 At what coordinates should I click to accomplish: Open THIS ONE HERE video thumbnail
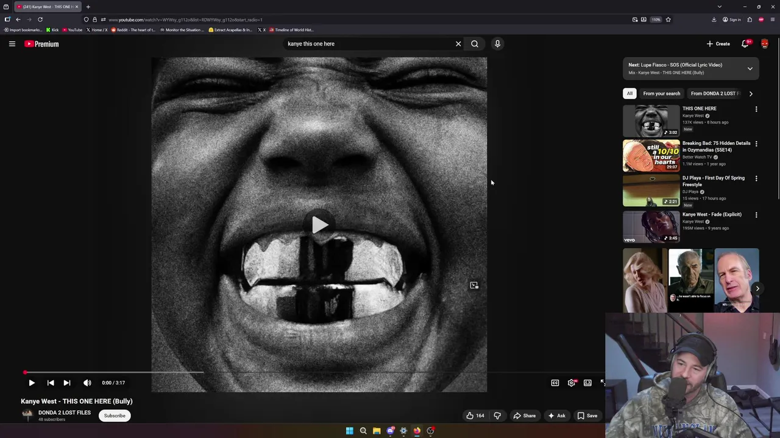pyautogui.click(x=651, y=120)
